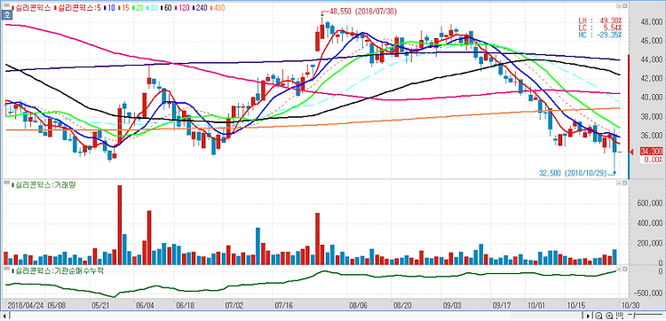Click the 10/30 date label on the time axis
Screen dimensions: 666x321
[x=631, y=305]
